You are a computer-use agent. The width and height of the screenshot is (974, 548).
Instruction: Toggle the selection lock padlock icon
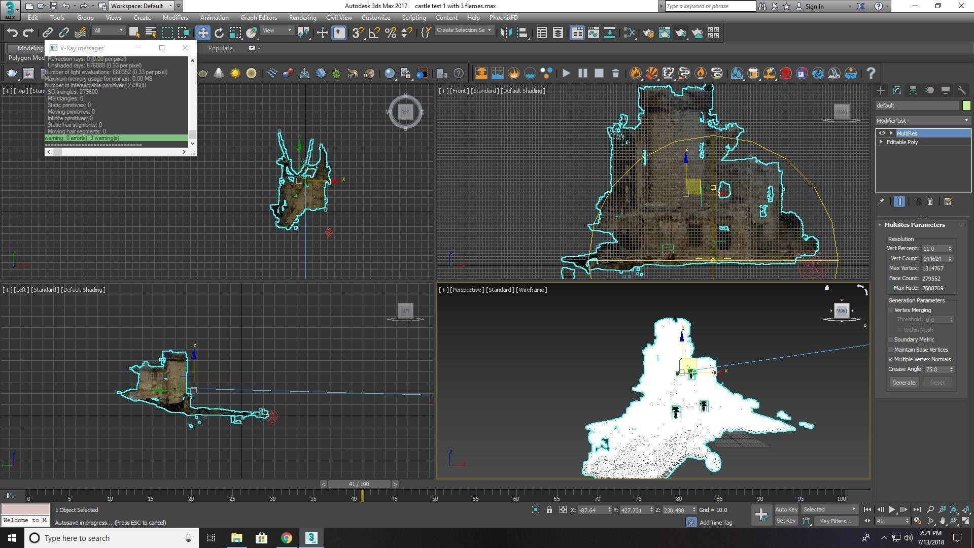[549, 510]
